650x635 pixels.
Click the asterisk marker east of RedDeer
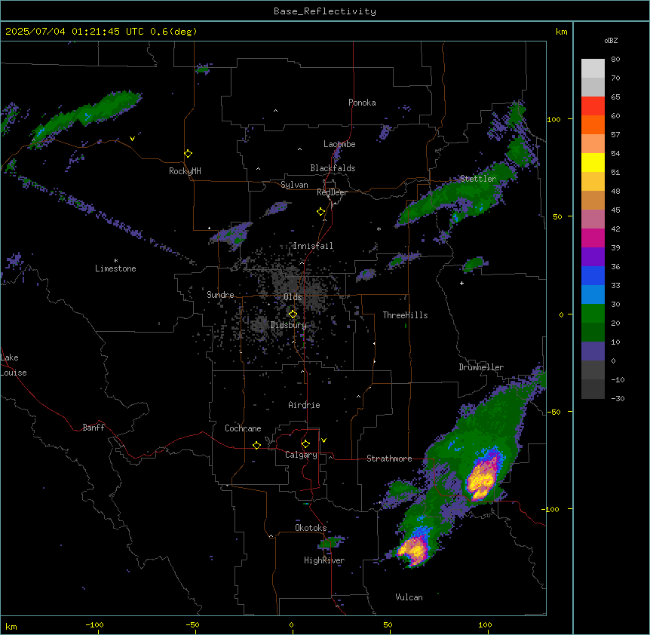tap(379, 229)
